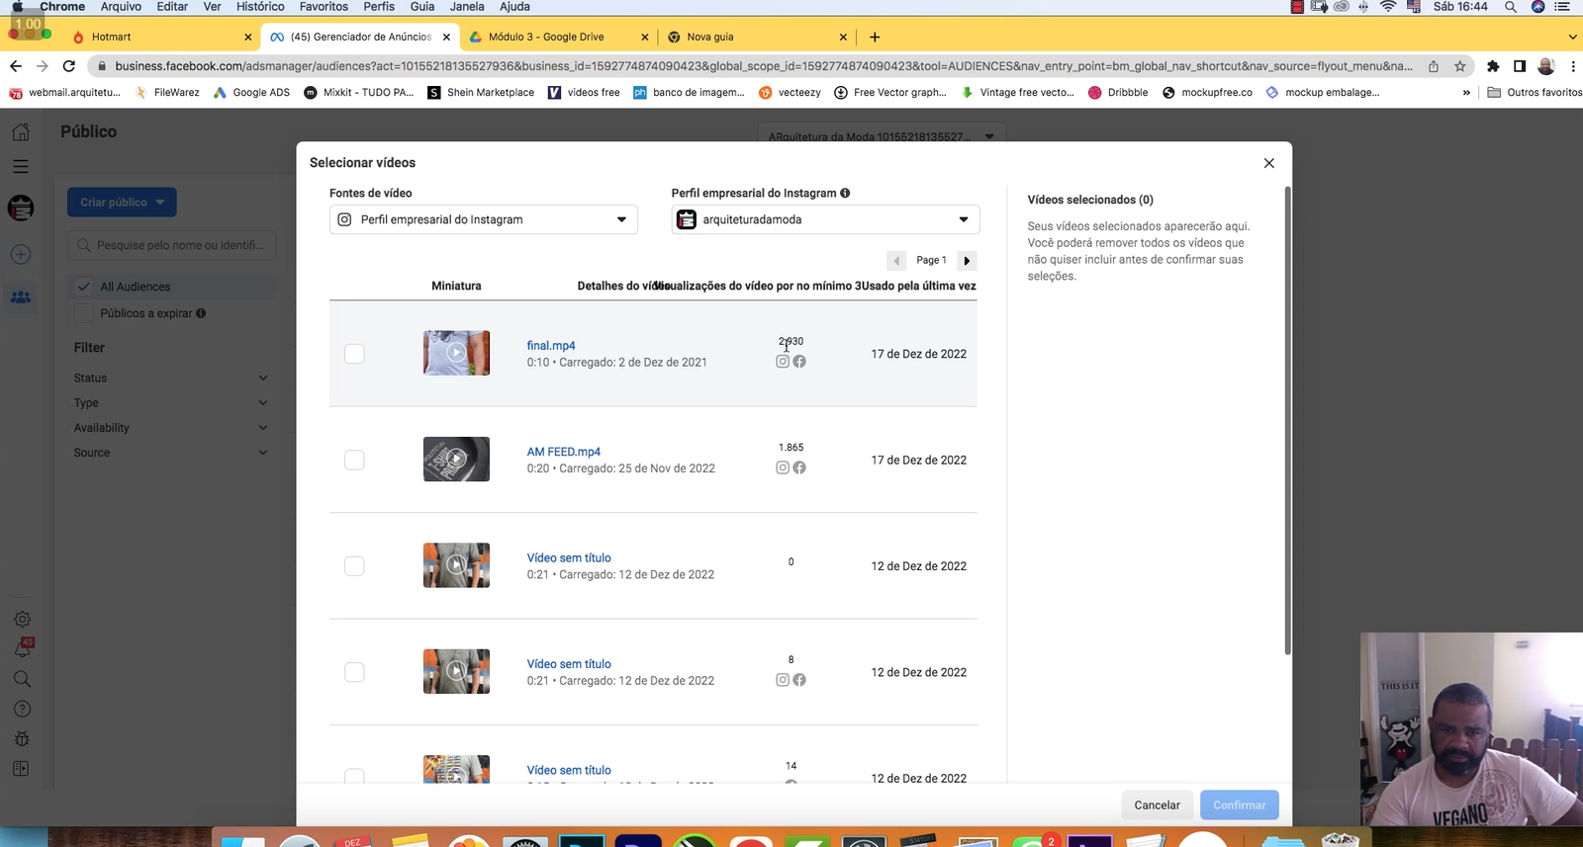Open untitled video link with 14 views
The image size is (1583, 847).
point(569,770)
